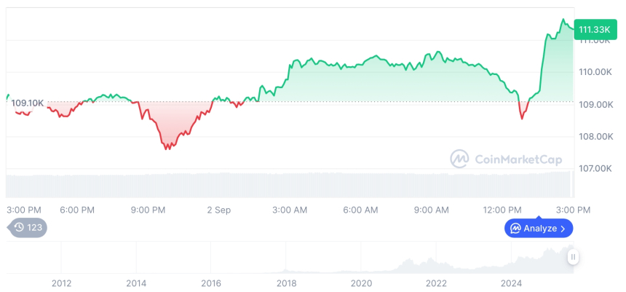The image size is (626, 292).
Task: Click the clock icon in 123 badge
Action: click(x=19, y=227)
